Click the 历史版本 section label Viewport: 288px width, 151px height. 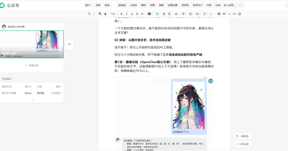coord(7,79)
